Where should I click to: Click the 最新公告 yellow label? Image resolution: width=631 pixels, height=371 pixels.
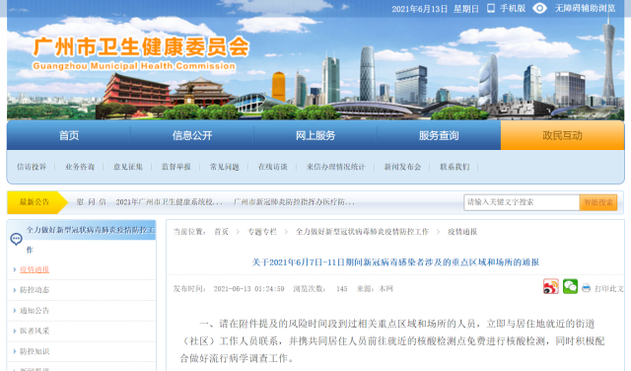pos(35,202)
